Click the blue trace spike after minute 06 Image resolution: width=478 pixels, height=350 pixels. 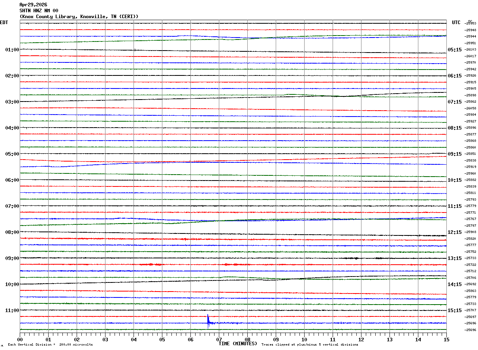208,321
